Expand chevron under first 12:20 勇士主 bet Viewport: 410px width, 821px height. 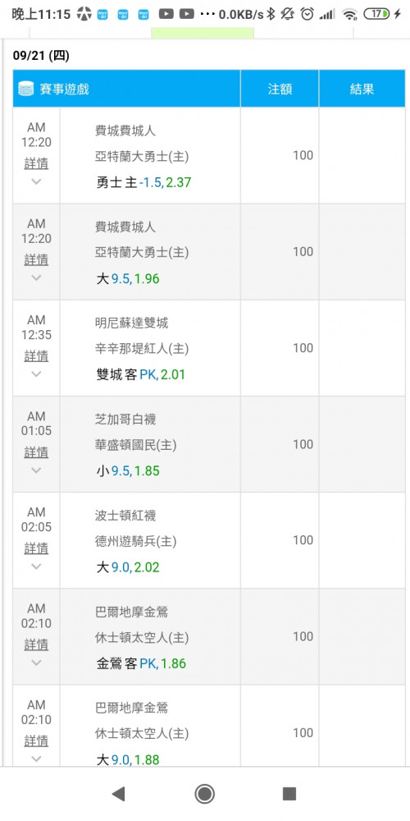point(36,181)
